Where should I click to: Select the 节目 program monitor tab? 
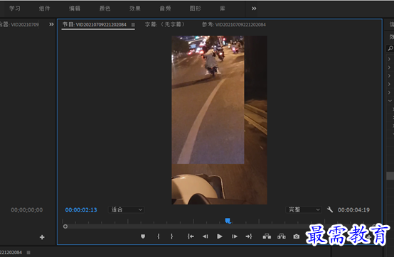coord(95,24)
